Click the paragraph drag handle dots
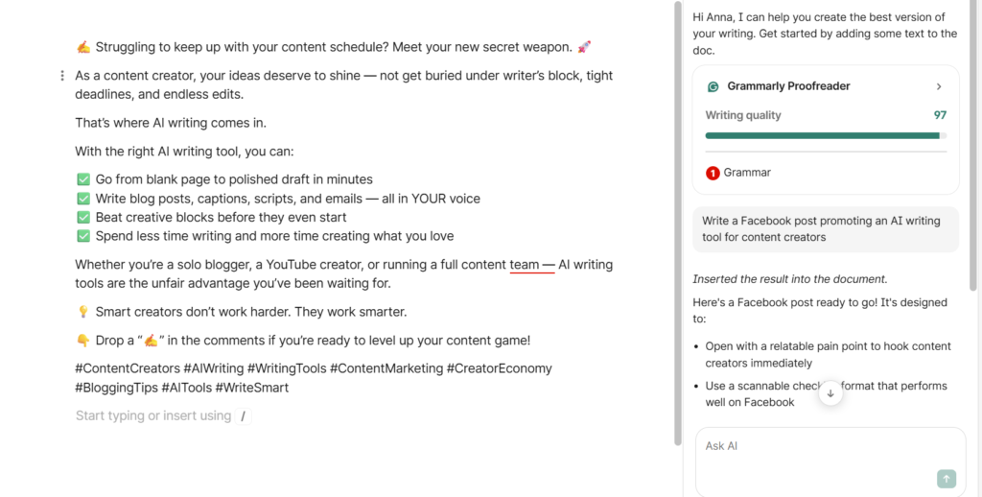The height and width of the screenshot is (497, 982). tap(62, 76)
